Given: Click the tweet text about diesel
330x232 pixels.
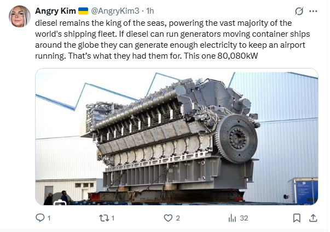Looking at the screenshot, I should tap(172, 39).
